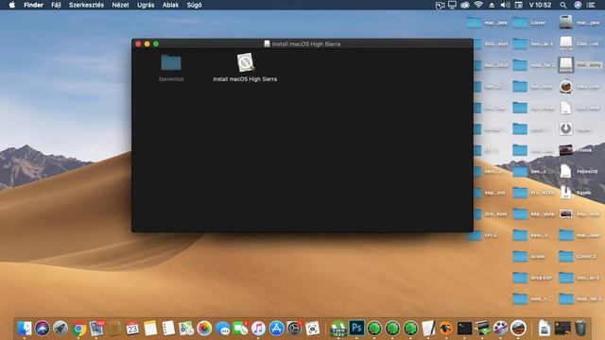Open Finder from the Dock
The height and width of the screenshot is (340, 605).
[x=25, y=328]
